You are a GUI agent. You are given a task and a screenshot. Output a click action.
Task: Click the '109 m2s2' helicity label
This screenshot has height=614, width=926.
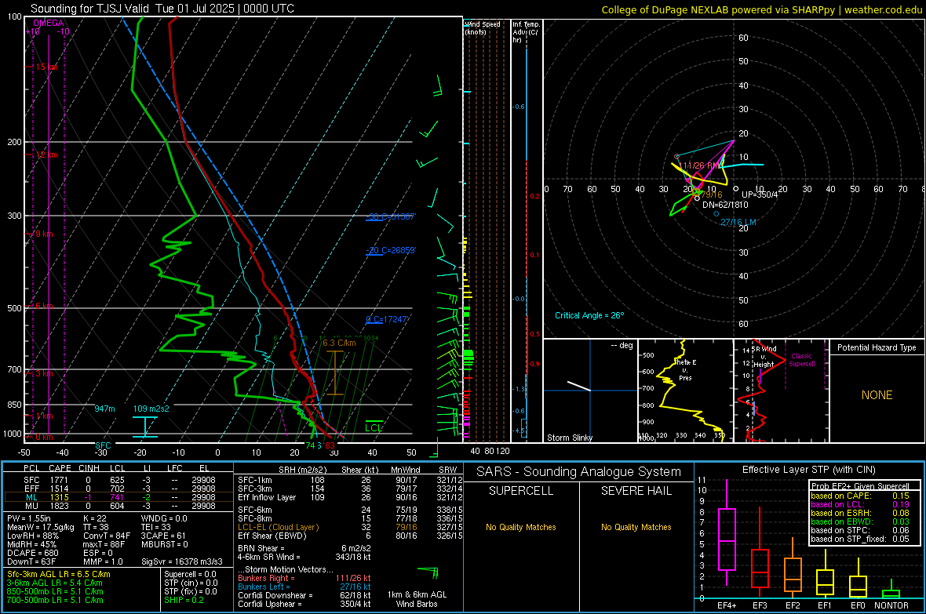(151, 409)
